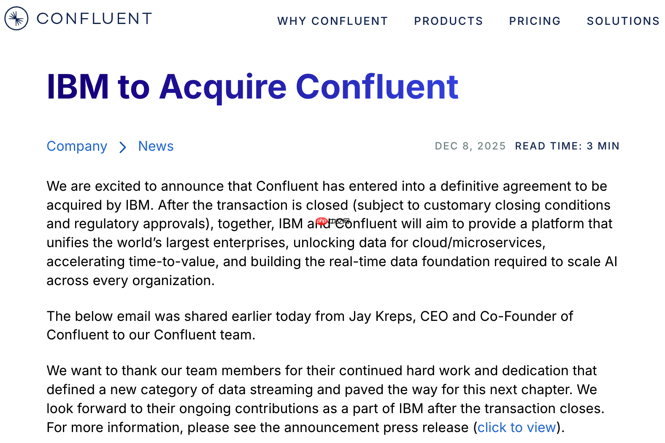Click the headline 'IBM to Acquire Confluent'
Image resolution: width=665 pixels, height=443 pixels.
coord(252,87)
